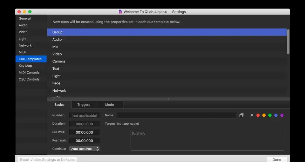305x162 pixels.
Task: Open Light settings in sidebar
Action: [31, 39]
